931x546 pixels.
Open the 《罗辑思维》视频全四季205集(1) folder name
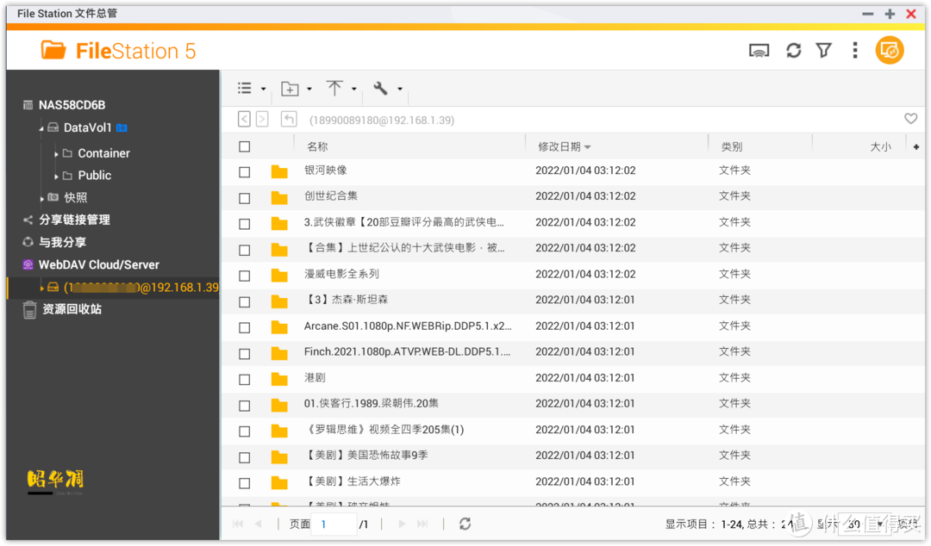(384, 429)
